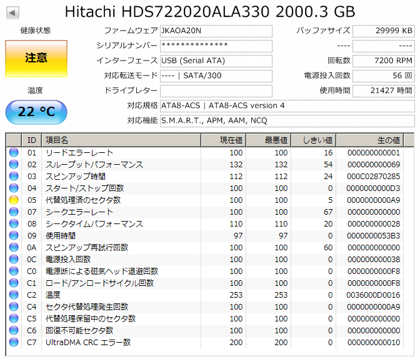The image size is (420, 362).
Task: Click the 使用時間 field showing 21427 時間
Action: tap(384, 91)
